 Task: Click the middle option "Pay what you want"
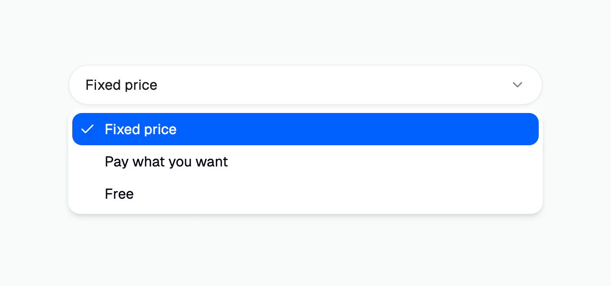(x=166, y=162)
